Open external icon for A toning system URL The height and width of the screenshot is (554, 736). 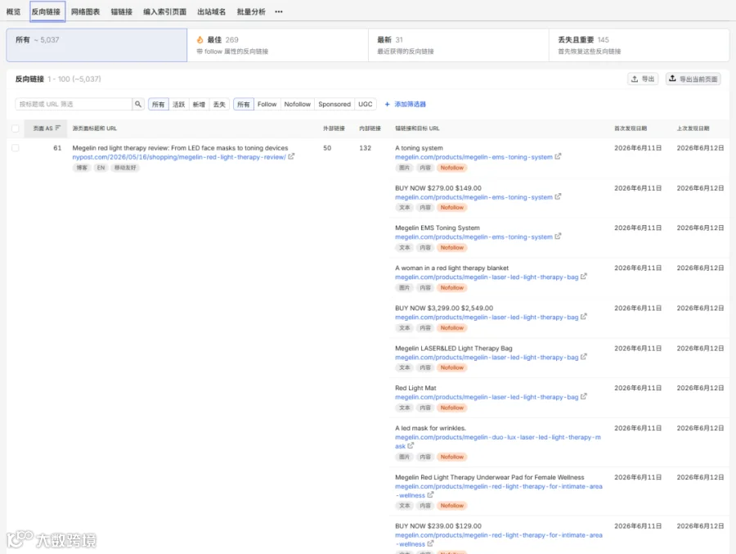point(558,157)
